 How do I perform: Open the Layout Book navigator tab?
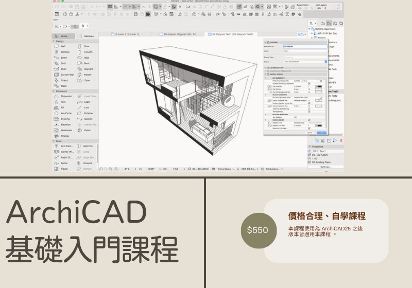pyautogui.click(x=335, y=23)
